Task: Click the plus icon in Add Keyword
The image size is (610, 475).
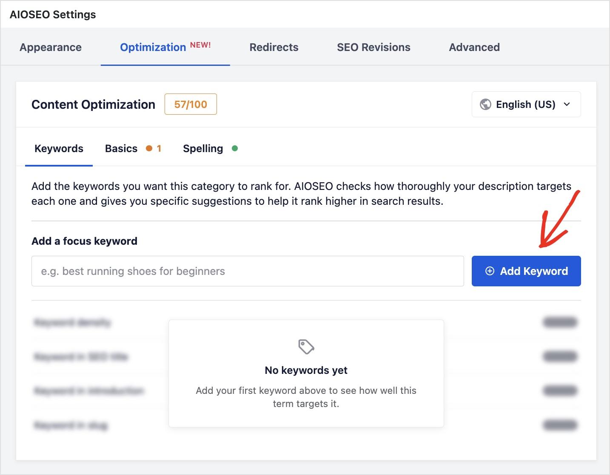Action: [490, 271]
